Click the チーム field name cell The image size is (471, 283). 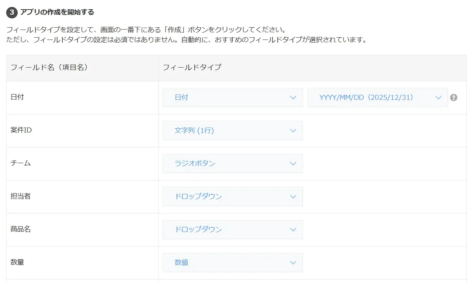coord(21,163)
